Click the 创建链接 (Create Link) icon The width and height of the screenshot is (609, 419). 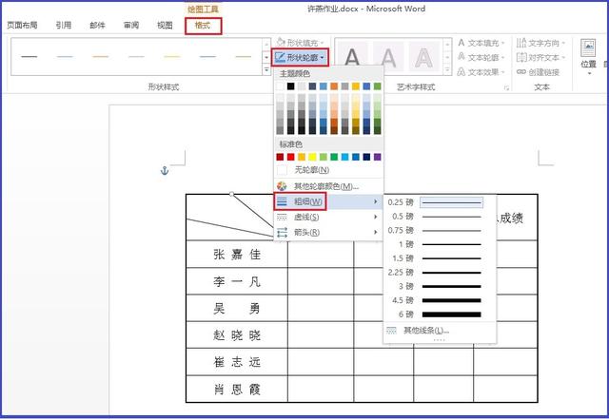(521, 71)
